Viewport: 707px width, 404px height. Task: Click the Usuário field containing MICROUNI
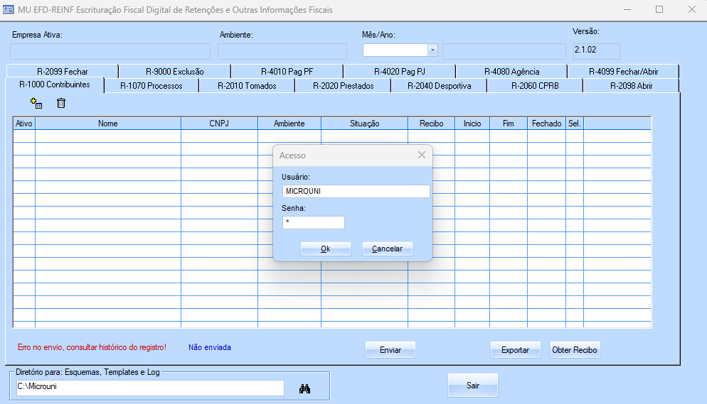(356, 191)
